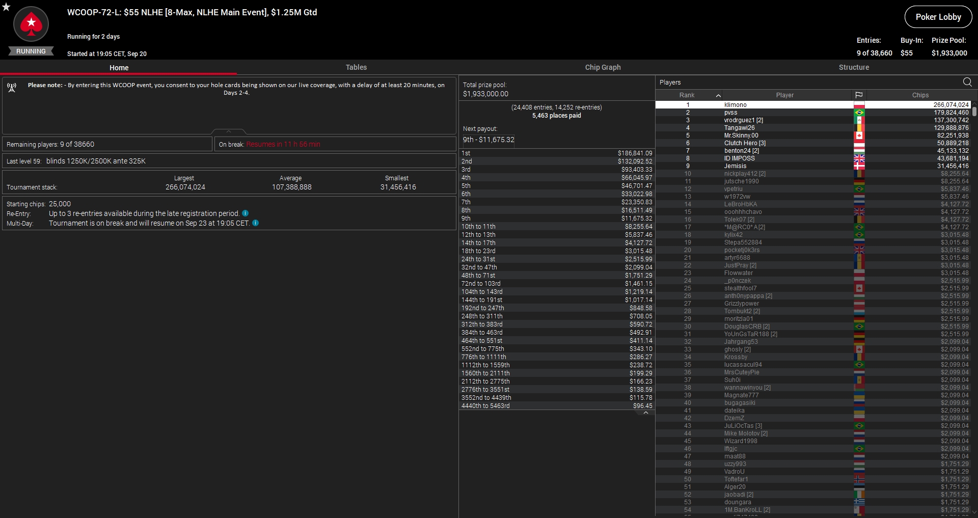Click the Greece flag beside doungara
This screenshot has width=978, height=518.
[859, 502]
